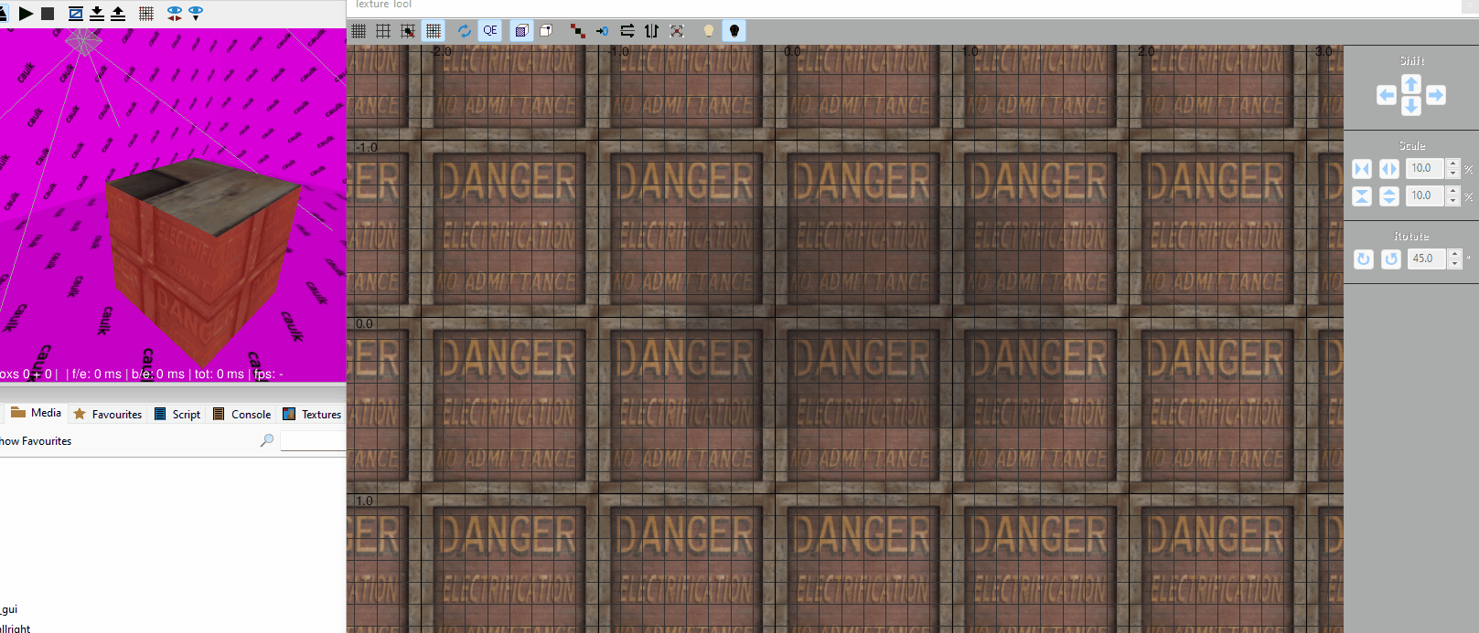Viewport: 1479px width, 633px height.
Task: Start render preview with play button
Action: click(26, 14)
